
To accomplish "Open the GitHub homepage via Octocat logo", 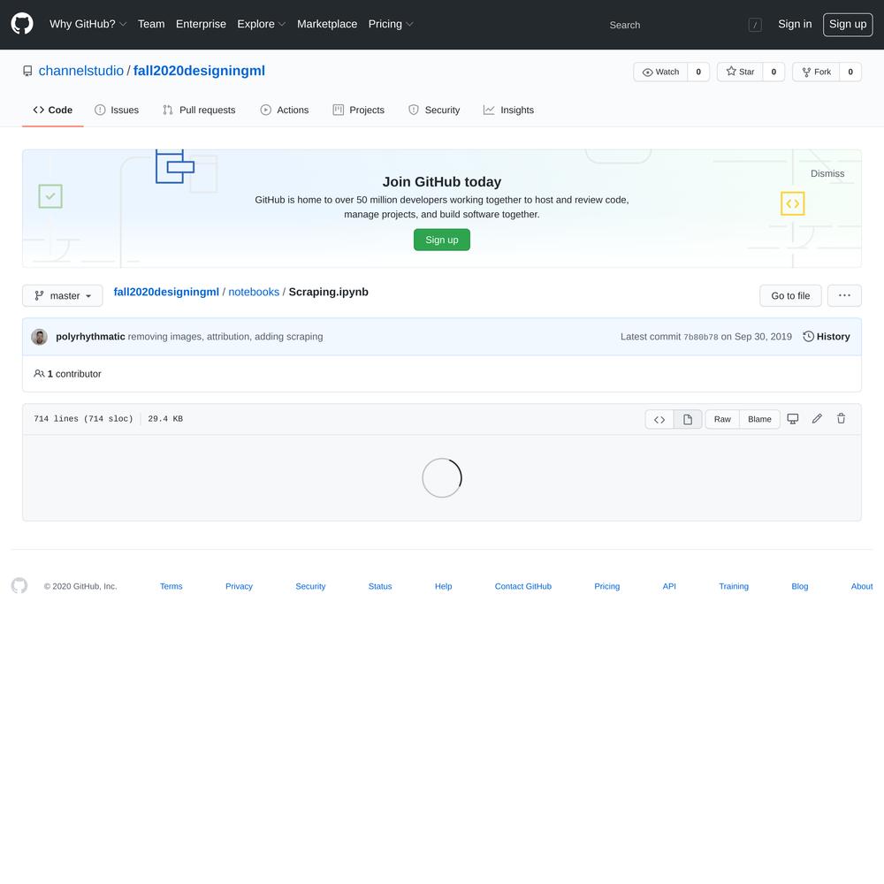I will 22,24.
